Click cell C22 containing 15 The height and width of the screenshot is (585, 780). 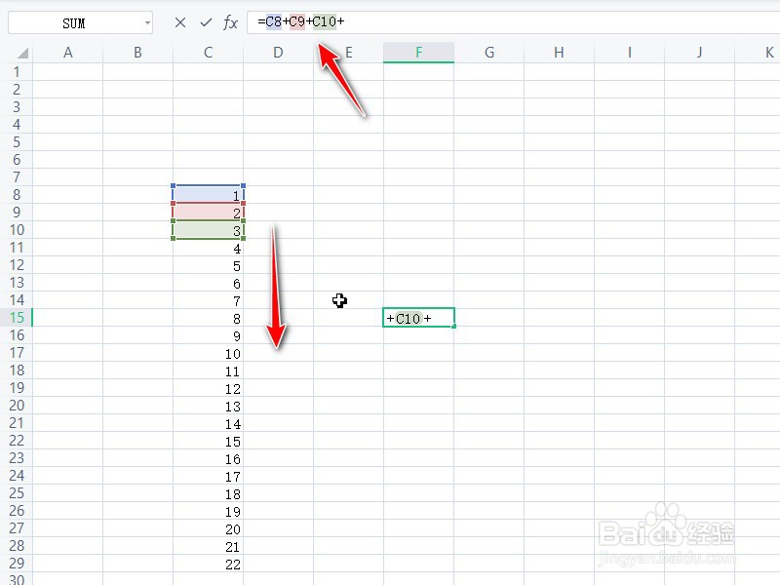point(208,441)
